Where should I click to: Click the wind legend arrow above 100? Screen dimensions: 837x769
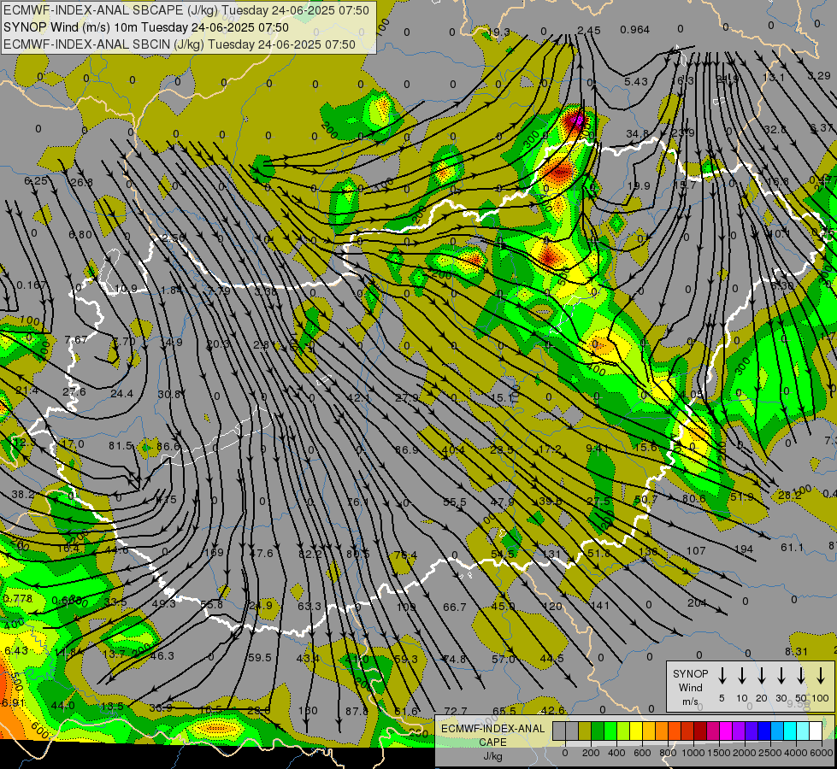(821, 675)
